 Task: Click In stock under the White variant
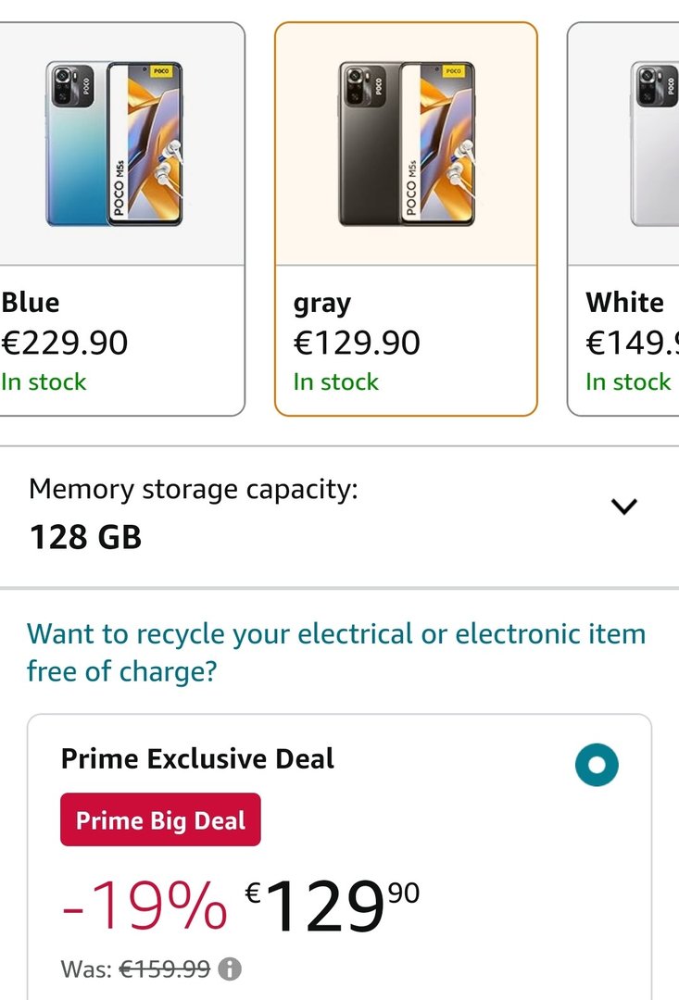click(628, 381)
